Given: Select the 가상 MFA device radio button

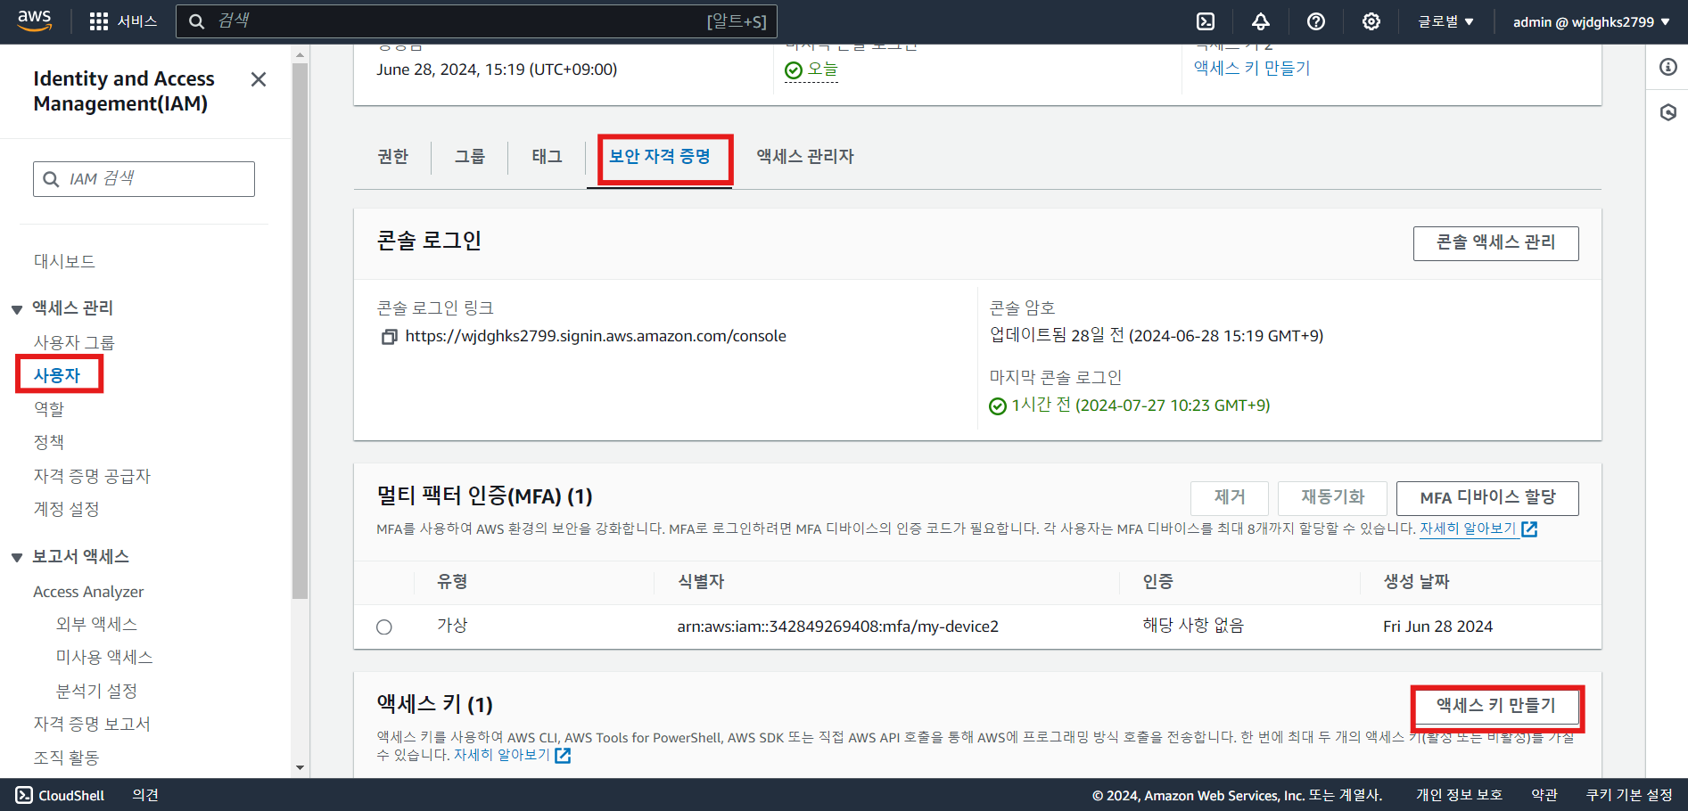Looking at the screenshot, I should [384, 627].
